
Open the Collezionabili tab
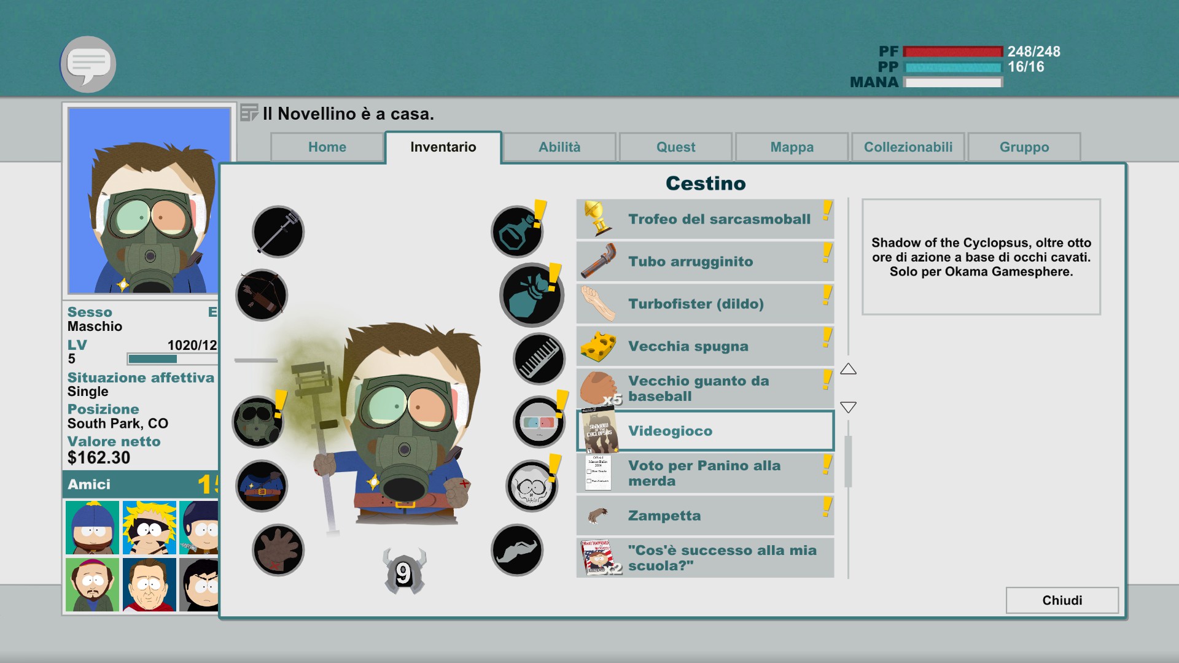pos(908,147)
